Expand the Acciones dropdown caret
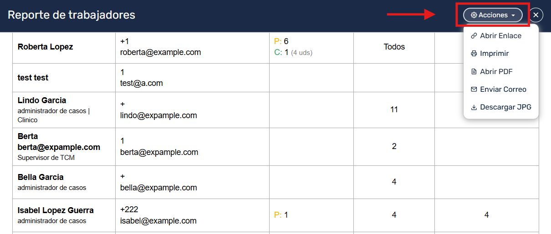 pos(513,15)
